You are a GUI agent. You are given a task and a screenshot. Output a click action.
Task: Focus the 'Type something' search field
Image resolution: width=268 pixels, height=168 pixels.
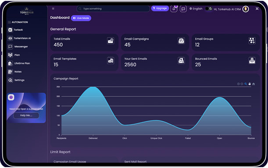tap(113, 9)
